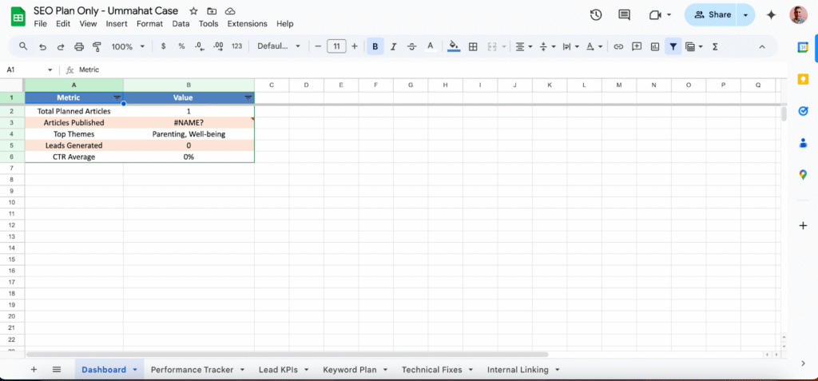Click the print icon in toolbar
This screenshot has height=381, width=818.
(x=78, y=46)
